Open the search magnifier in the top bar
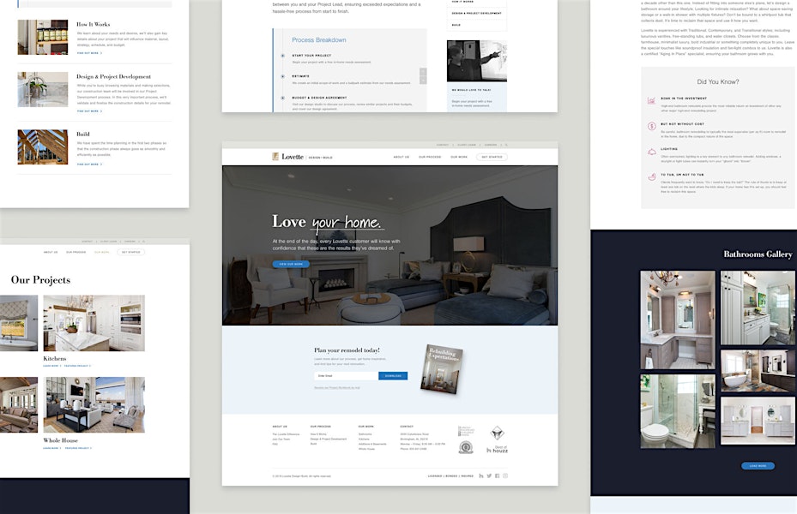The image size is (797, 514). (506, 145)
